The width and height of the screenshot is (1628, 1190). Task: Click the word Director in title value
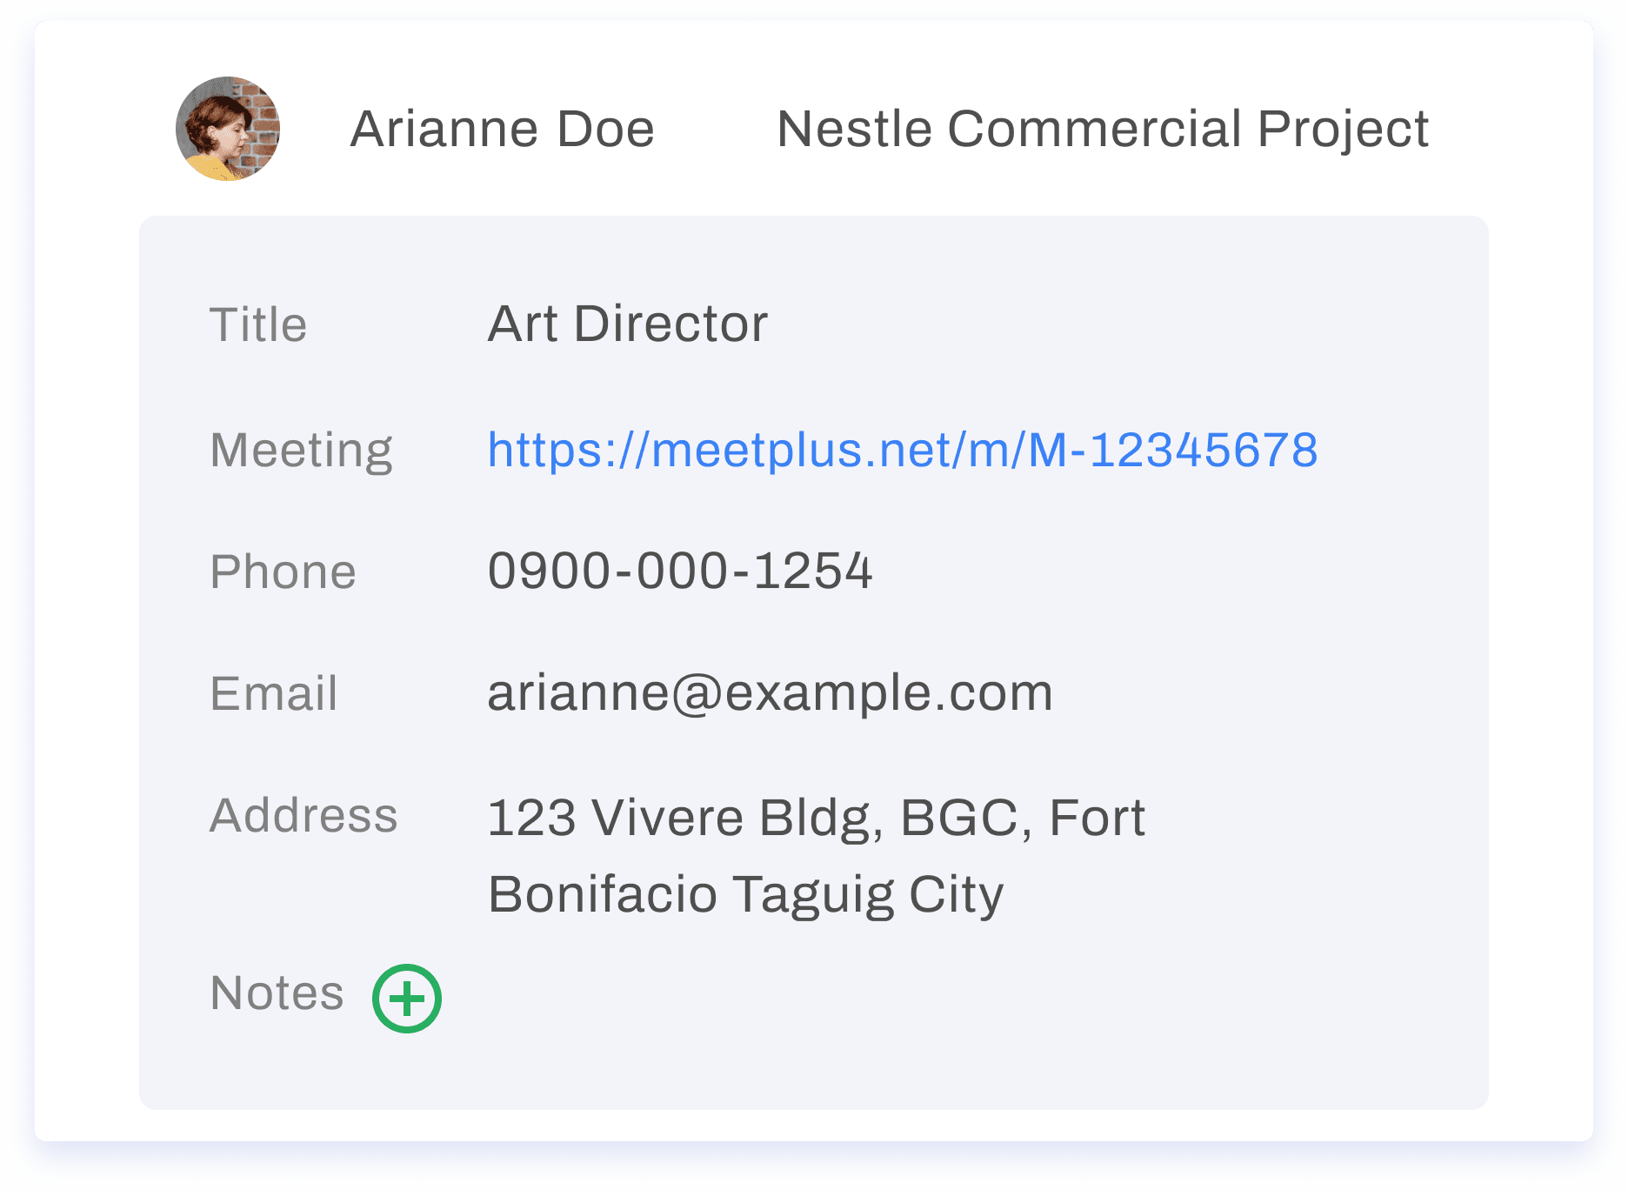(x=671, y=324)
